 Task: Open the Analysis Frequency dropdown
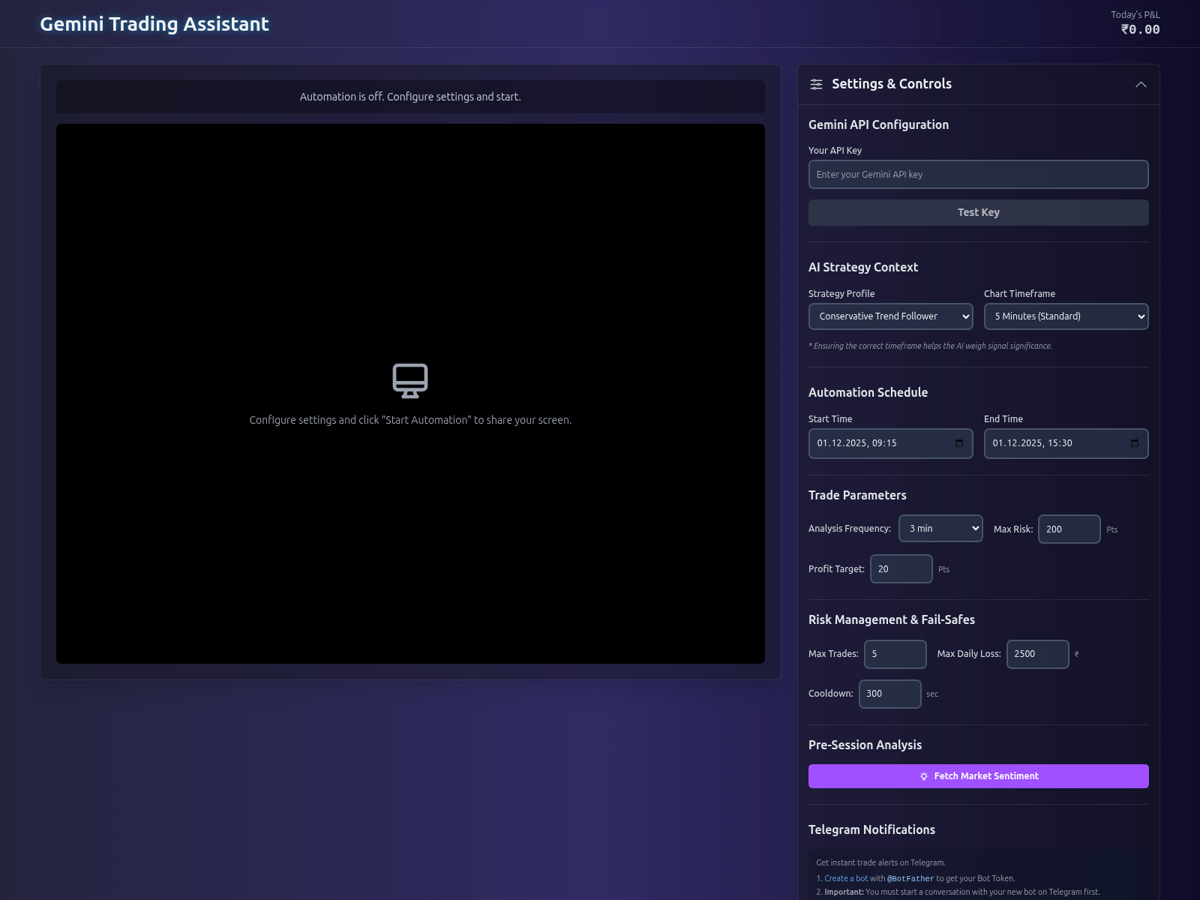coord(941,528)
